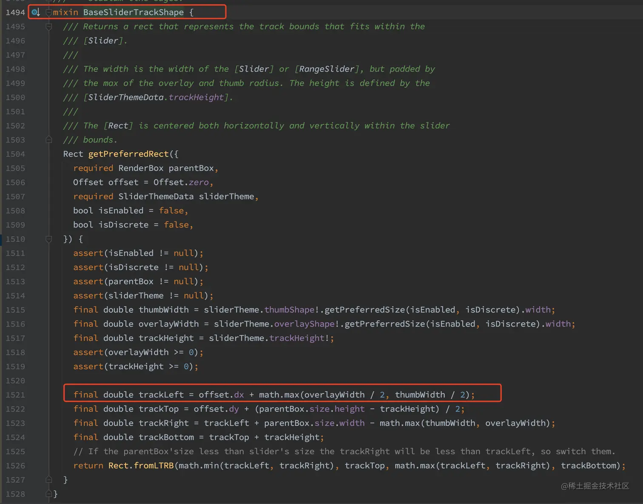This screenshot has width=643, height=504.
Task: Click line number 1515 in the gutter
Action: pyautogui.click(x=15, y=310)
